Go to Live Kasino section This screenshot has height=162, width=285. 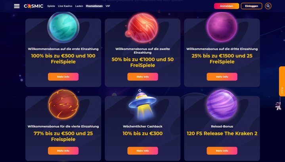pyautogui.click(x=65, y=6)
